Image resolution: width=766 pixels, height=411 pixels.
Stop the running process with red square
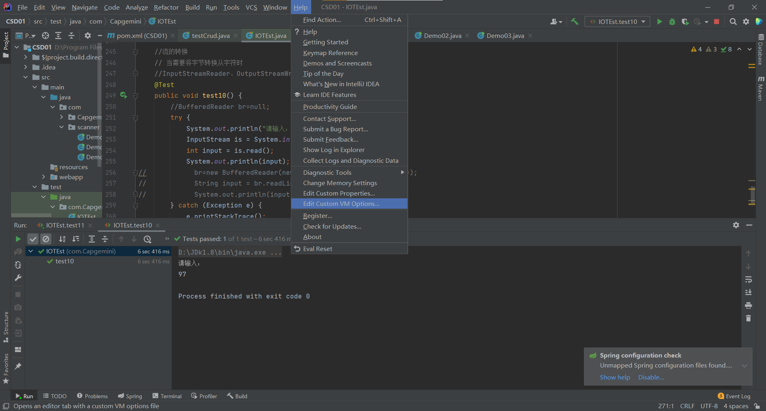coord(717,22)
